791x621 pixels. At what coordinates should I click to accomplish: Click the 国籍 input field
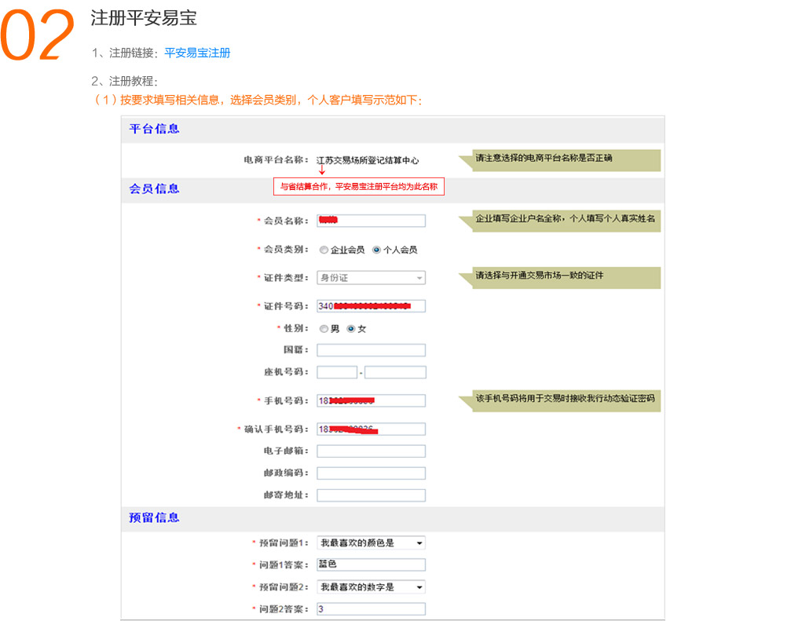[x=371, y=350]
